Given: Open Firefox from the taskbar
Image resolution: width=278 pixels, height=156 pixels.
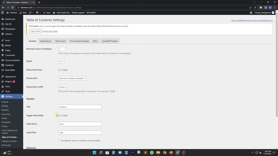Looking at the screenshot, I should point(171,153).
